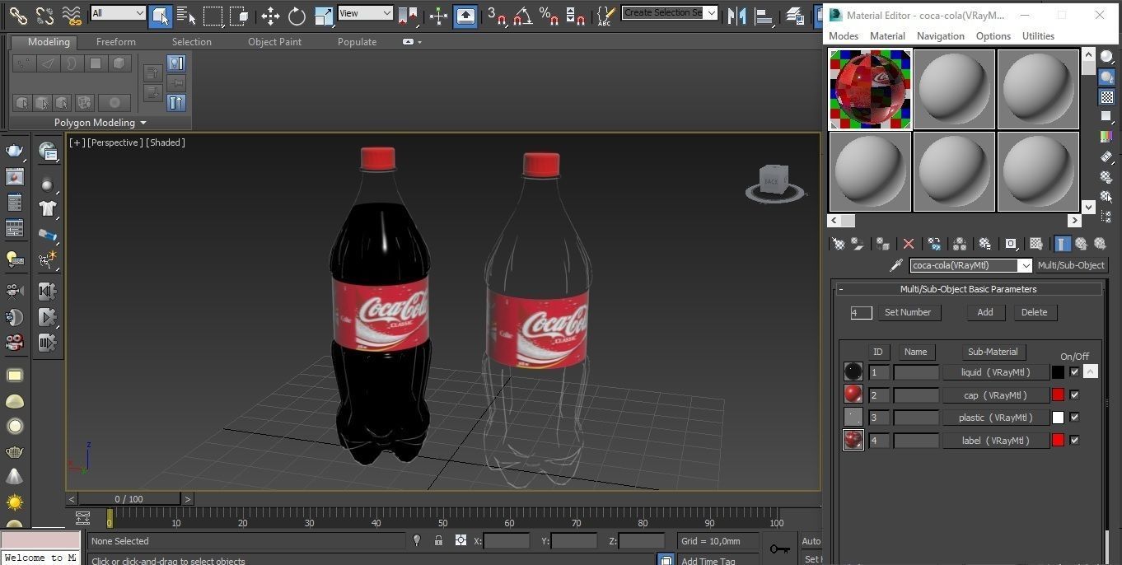
Task: Disable the liquid sub-material On/Off checkbox
Action: point(1074,372)
